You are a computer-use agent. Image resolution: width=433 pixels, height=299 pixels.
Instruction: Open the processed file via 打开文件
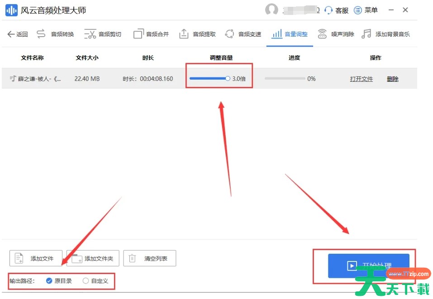pos(361,78)
